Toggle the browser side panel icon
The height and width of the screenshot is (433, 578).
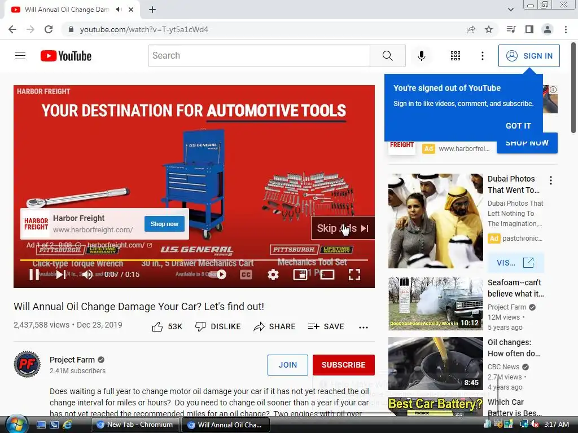coord(529,29)
